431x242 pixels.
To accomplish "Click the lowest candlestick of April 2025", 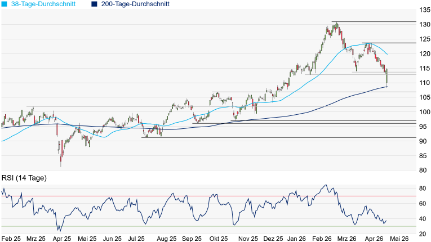I will point(61,159).
